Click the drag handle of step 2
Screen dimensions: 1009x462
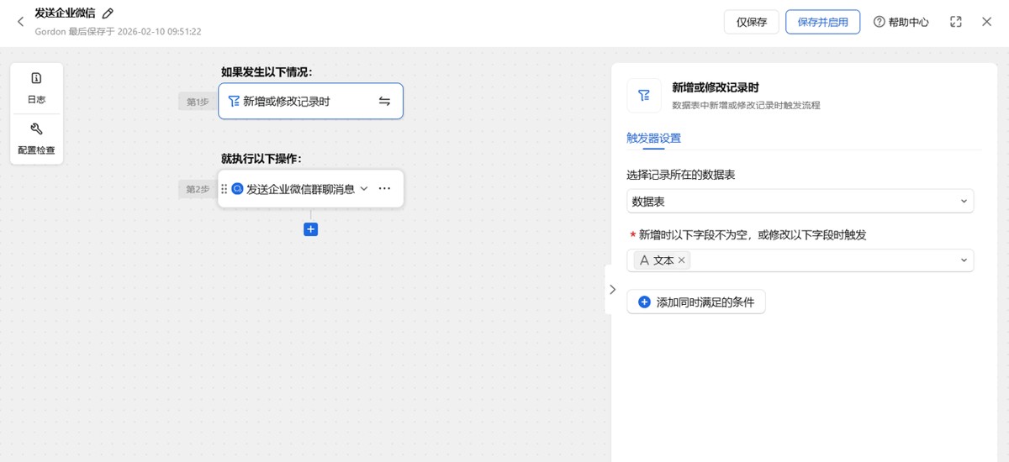click(225, 189)
